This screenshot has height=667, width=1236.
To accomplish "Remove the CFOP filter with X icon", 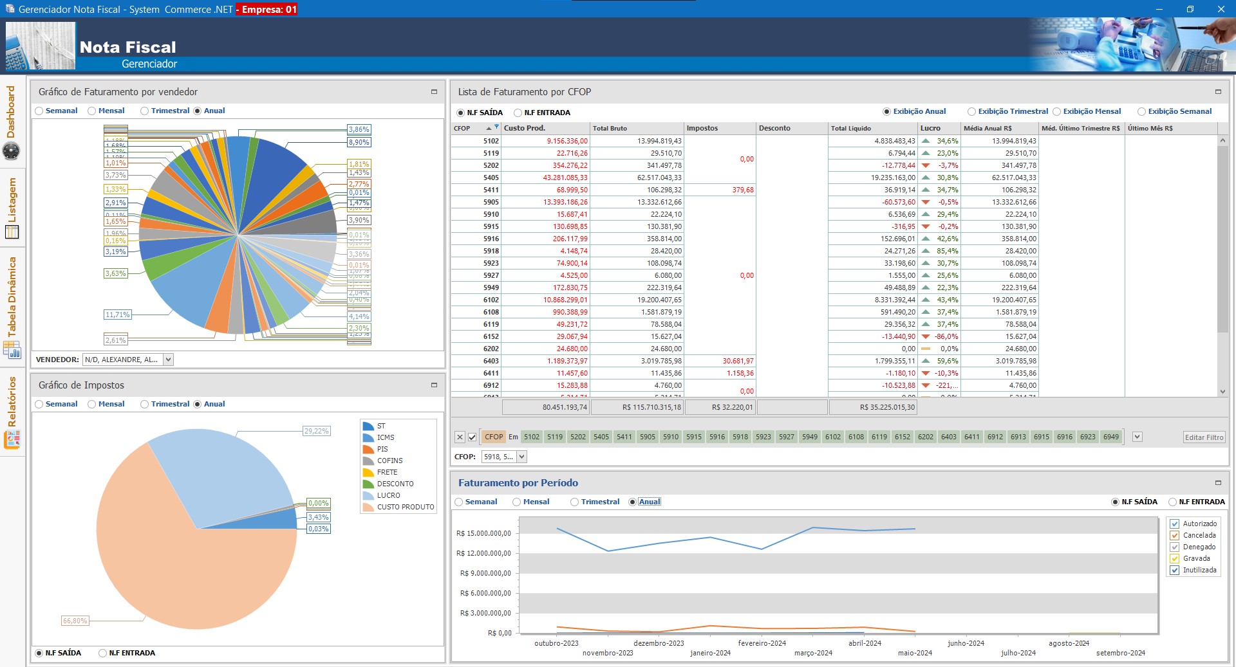I will [x=460, y=437].
